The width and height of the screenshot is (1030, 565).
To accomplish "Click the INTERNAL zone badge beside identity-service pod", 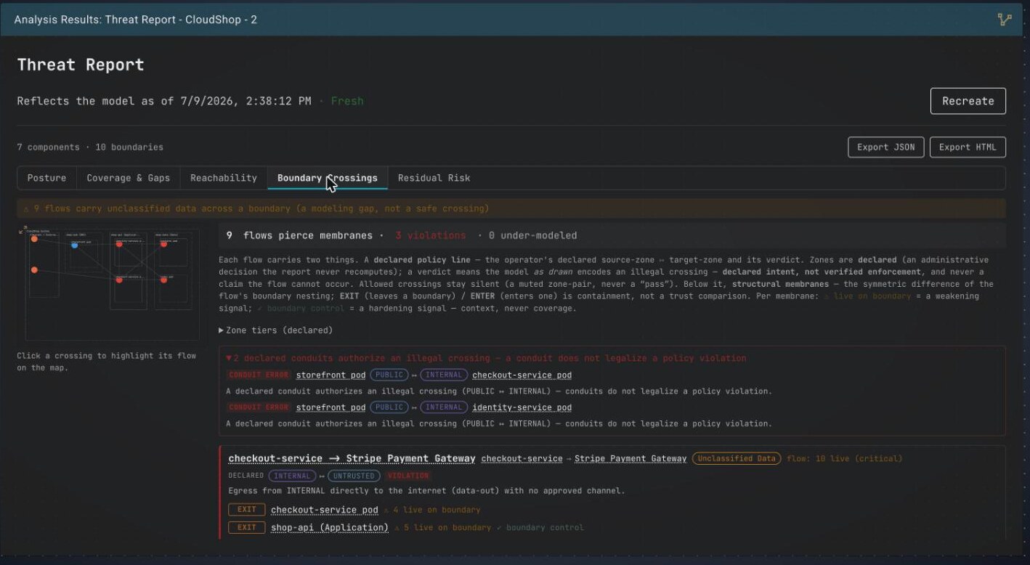I will [444, 407].
